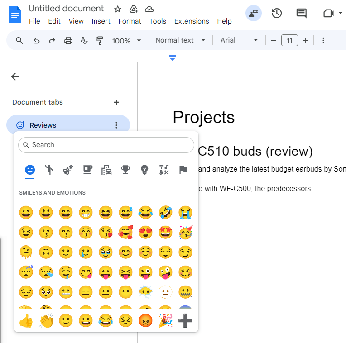Click the toolbar search magnifier icon
The height and width of the screenshot is (343, 346).
tap(19, 41)
